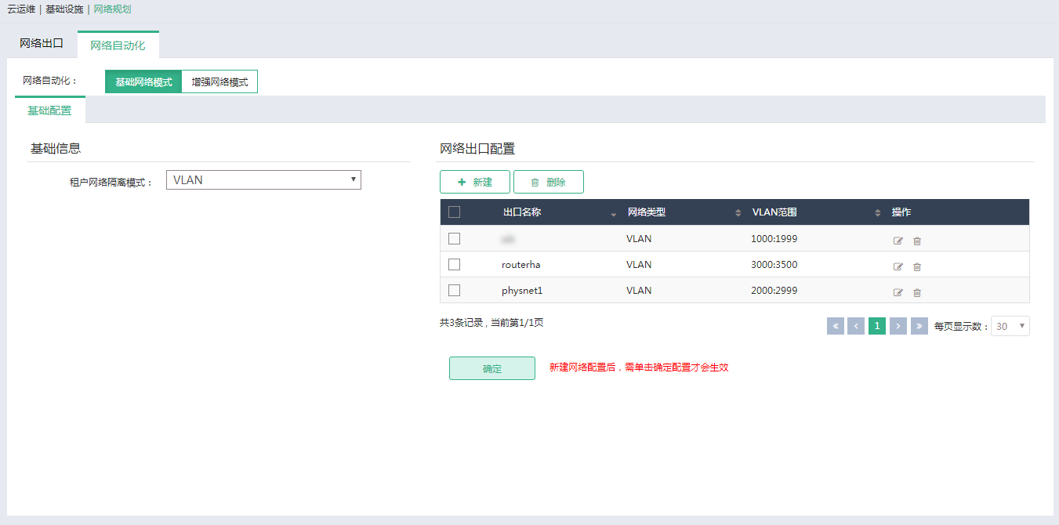Screen dimensions: 1059x525
Task: Click page number 1 in pagination
Action: click(877, 326)
